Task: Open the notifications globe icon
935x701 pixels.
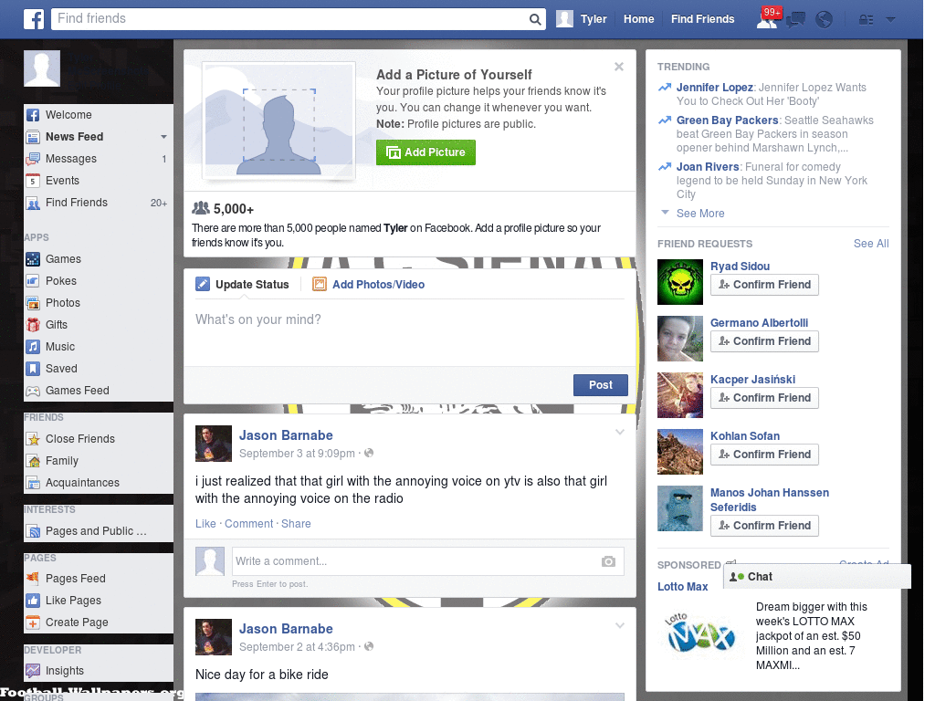Action: 825,20
